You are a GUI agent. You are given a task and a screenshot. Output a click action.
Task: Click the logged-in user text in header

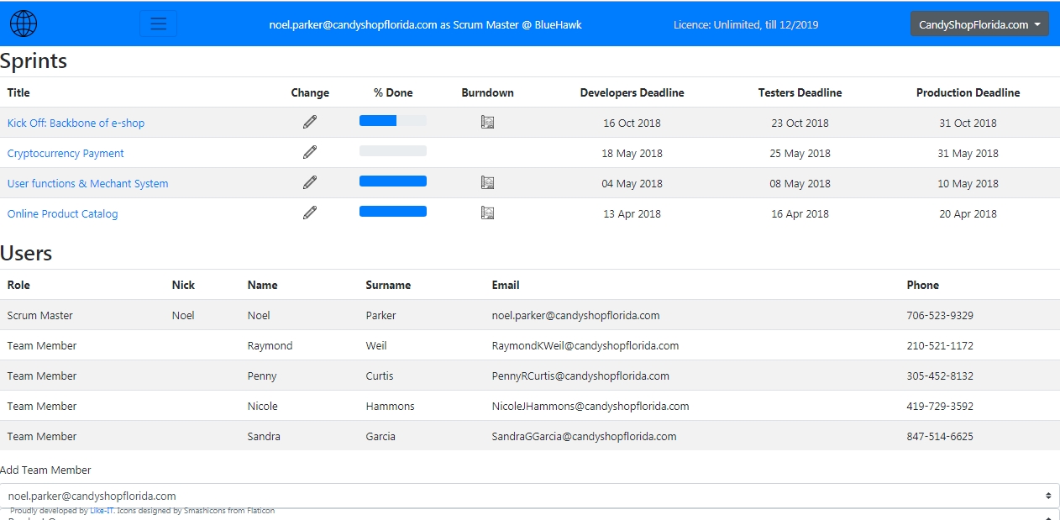pyautogui.click(x=425, y=24)
